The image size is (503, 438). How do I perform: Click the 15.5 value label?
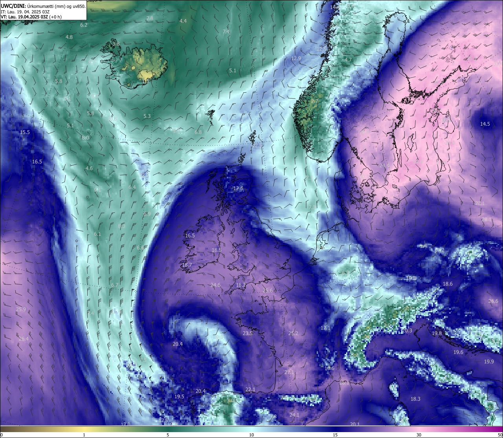pos(25,132)
